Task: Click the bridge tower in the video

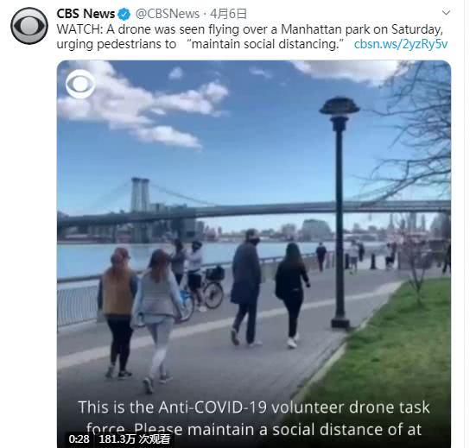Action: click(140, 195)
